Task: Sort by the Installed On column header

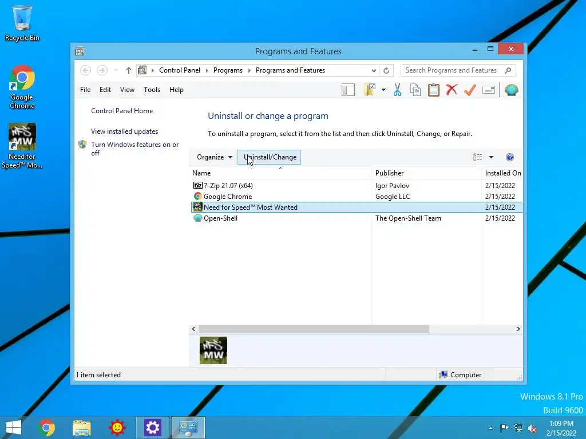Action: pos(502,173)
